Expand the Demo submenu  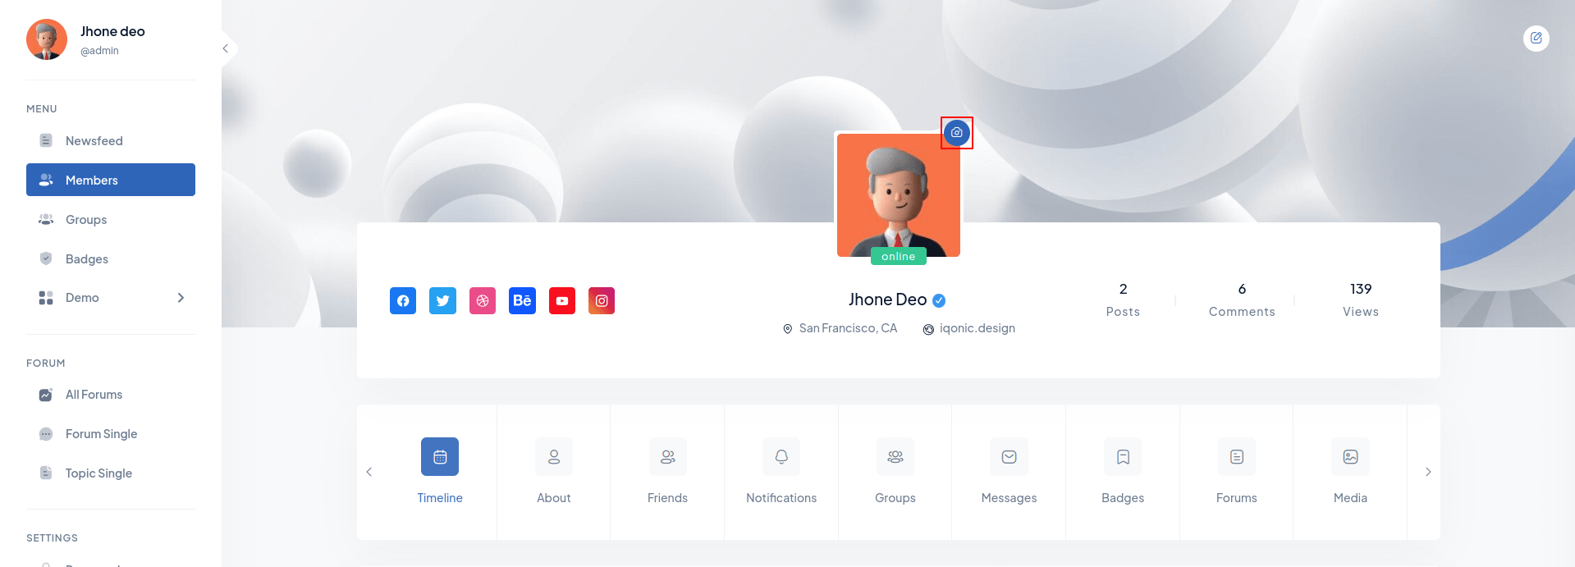coord(181,298)
